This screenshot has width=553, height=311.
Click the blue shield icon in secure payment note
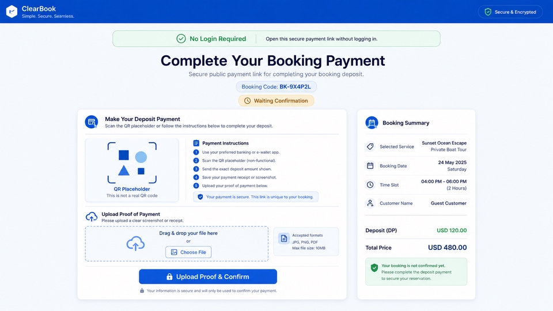pos(200,197)
